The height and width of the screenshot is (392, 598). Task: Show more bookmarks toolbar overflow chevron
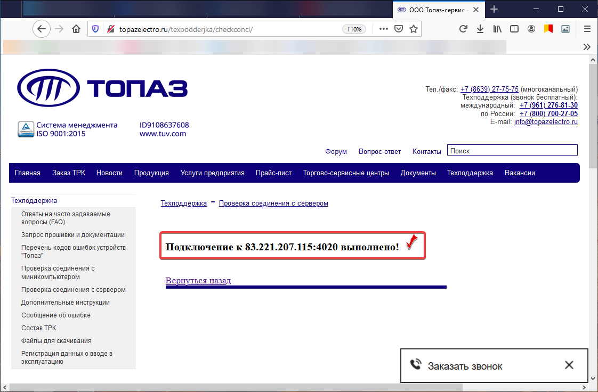[x=587, y=47]
